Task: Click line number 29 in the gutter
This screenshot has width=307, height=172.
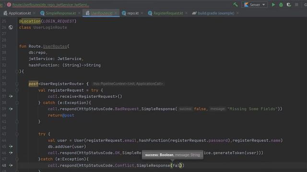Action: point(4,46)
